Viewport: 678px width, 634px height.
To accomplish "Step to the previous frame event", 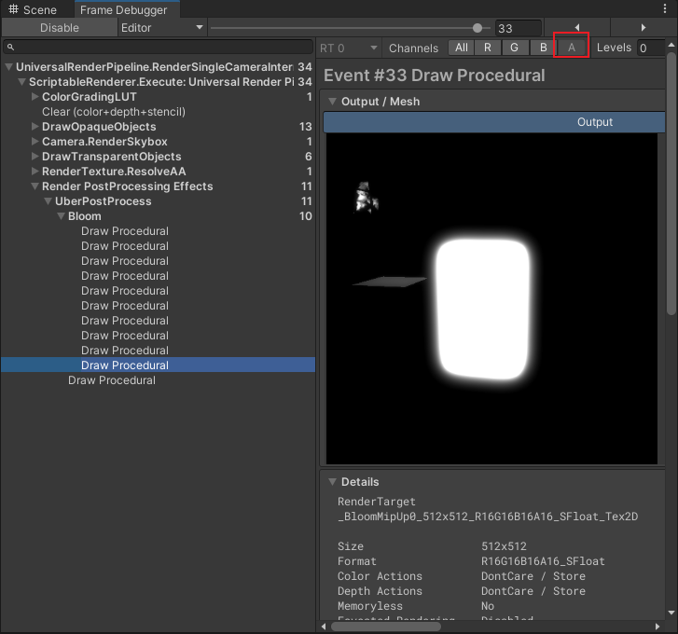I will click(x=576, y=28).
